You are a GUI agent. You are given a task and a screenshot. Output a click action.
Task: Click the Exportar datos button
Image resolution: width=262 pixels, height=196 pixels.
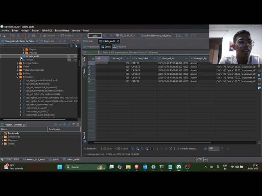point(187,149)
